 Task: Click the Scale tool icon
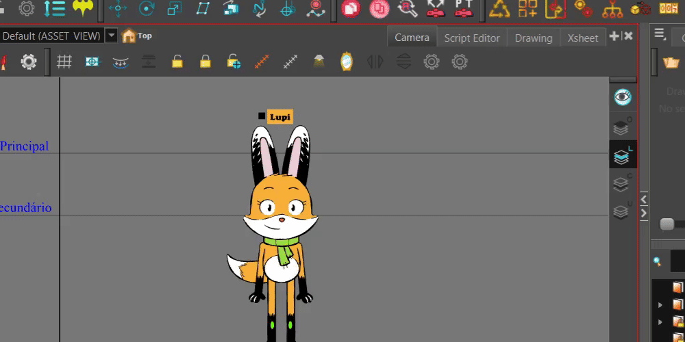[x=175, y=9]
